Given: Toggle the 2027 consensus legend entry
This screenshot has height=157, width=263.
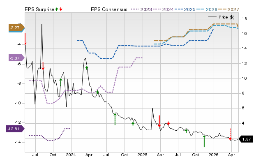Looking at the screenshot, I should [x=228, y=9].
